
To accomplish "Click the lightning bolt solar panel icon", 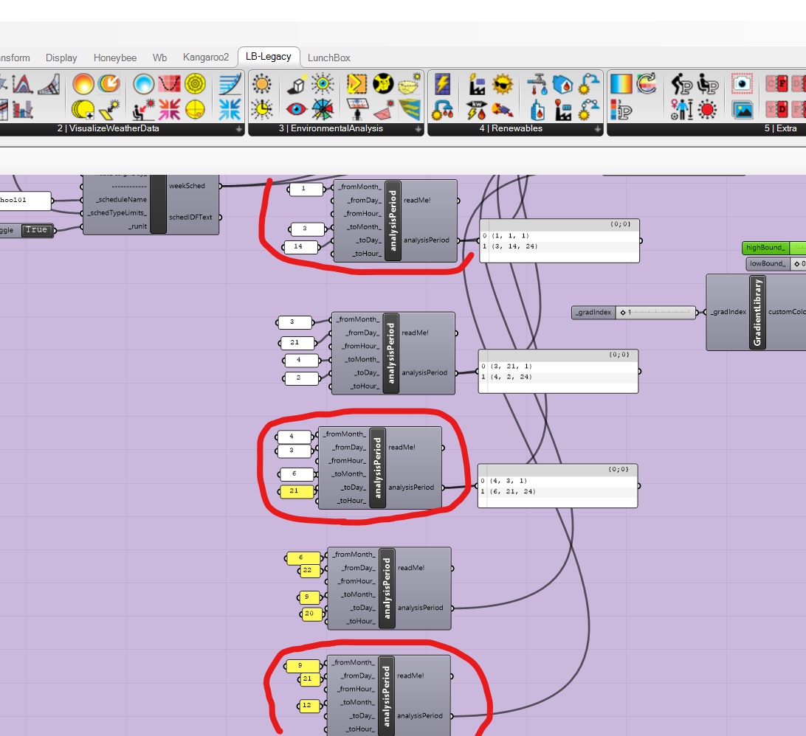I will (x=442, y=84).
